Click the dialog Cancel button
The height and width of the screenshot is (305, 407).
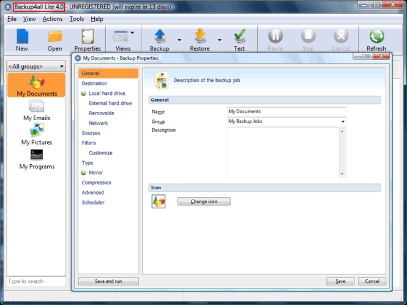point(372,281)
